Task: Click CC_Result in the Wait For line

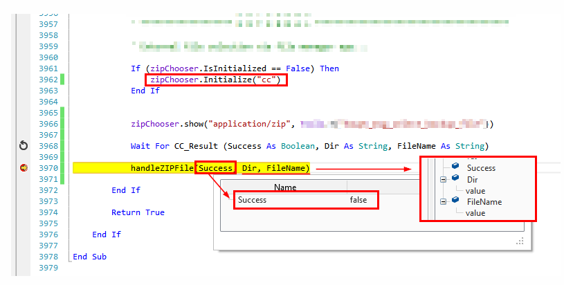Action: click(x=196, y=146)
